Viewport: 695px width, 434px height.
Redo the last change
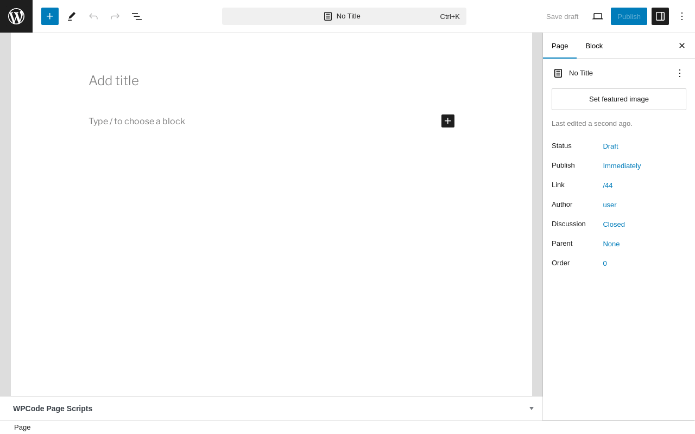pos(115,16)
